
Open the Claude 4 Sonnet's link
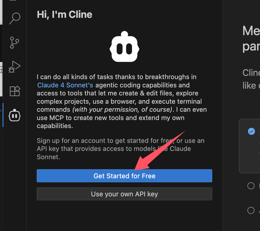pyautogui.click(x=65, y=85)
